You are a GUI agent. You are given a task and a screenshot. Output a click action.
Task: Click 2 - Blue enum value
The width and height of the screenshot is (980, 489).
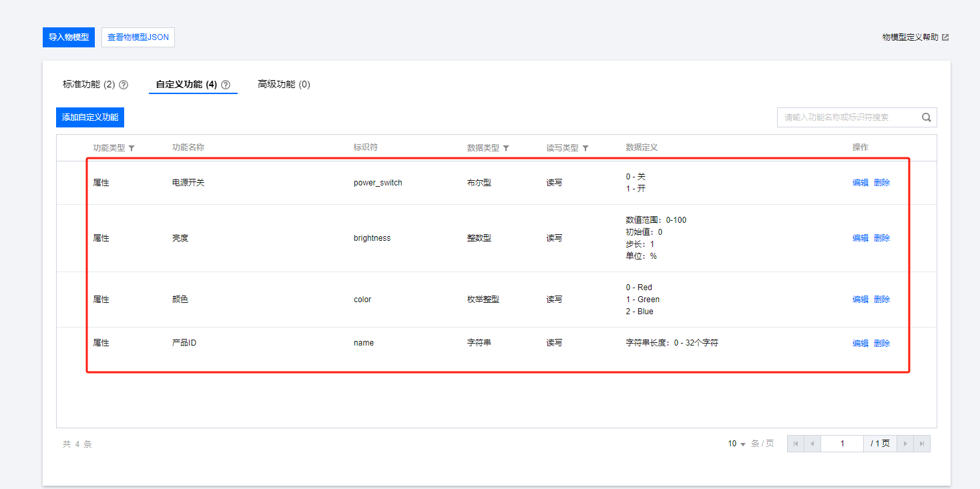640,312
